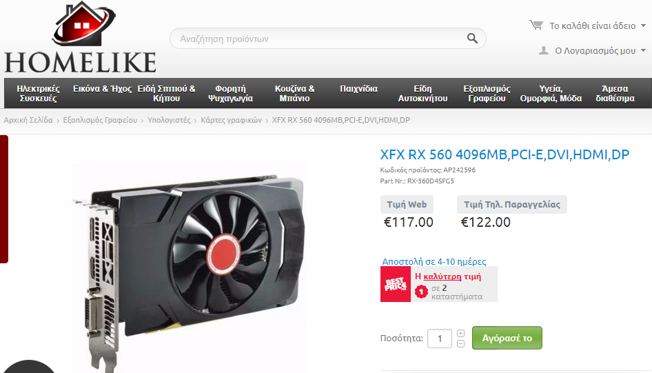This screenshot has height=373, width=652.
Task: Click the Homelike house logo
Action: coord(80,37)
